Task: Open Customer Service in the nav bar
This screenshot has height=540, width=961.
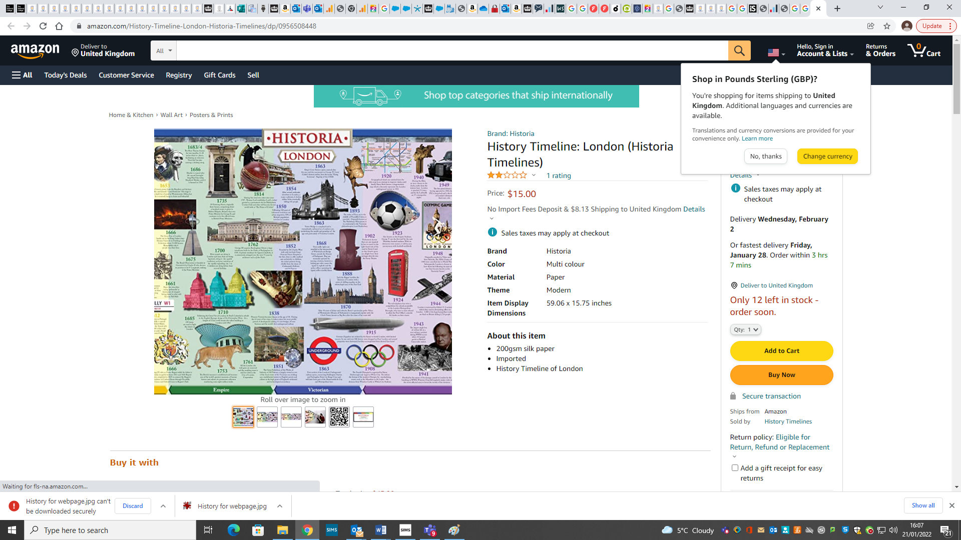Action: pyautogui.click(x=126, y=75)
